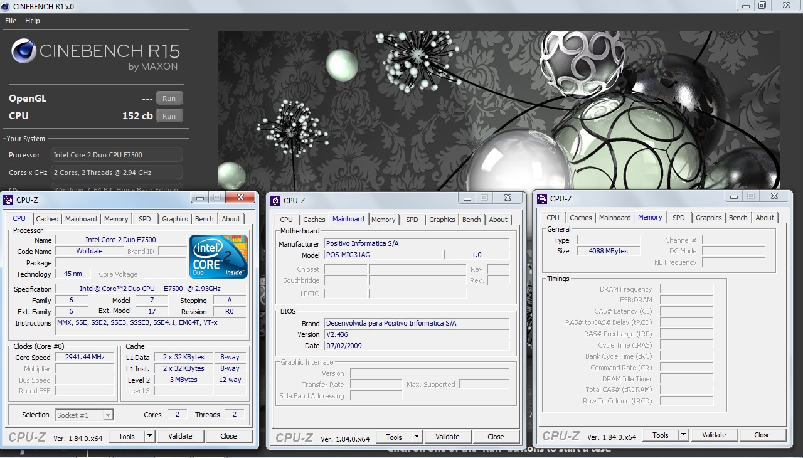Close the left CPU-Z window with red X
Viewport: 803px width, 458px height.
241,198
